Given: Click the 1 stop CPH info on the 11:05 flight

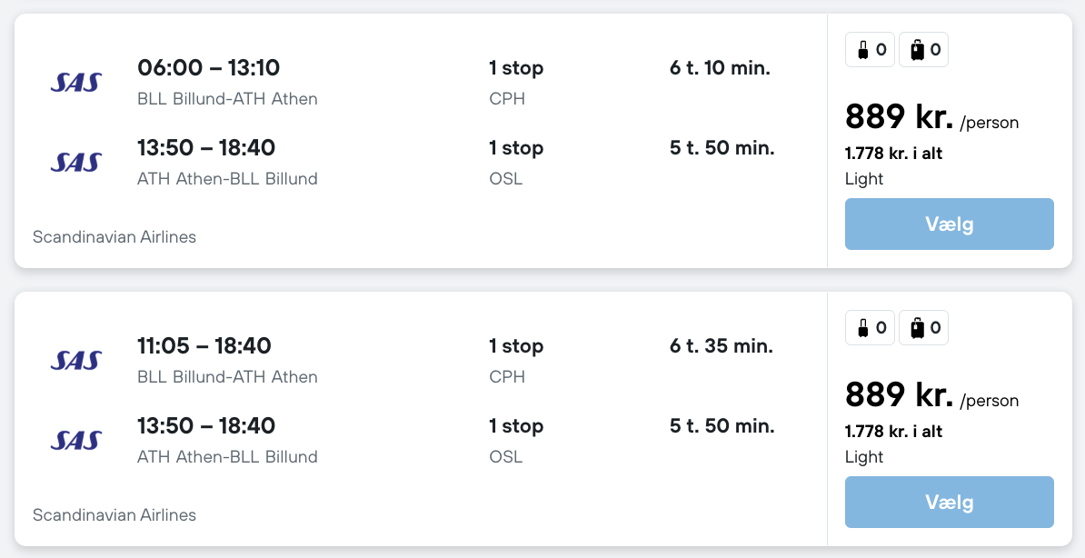Looking at the screenshot, I should point(516,361).
